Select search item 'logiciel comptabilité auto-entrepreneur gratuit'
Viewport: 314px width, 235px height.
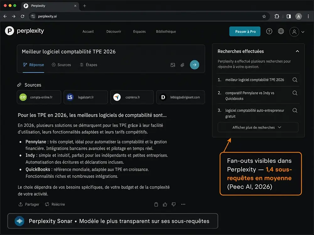(x=255, y=113)
